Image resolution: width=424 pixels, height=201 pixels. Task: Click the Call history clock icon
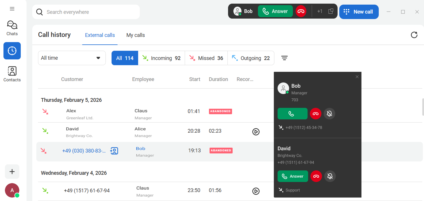(x=12, y=51)
